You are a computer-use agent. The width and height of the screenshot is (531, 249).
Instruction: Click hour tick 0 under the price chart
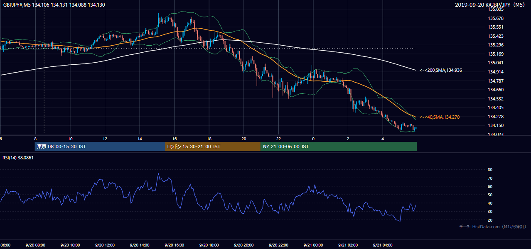[x=313, y=139]
